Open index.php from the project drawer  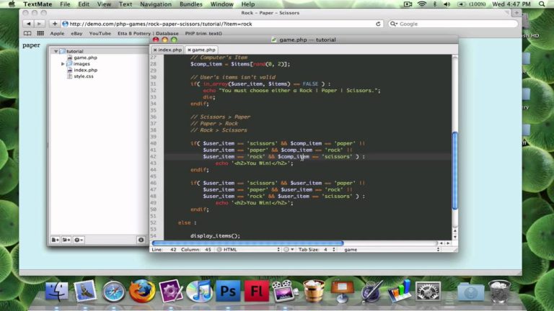85,70
